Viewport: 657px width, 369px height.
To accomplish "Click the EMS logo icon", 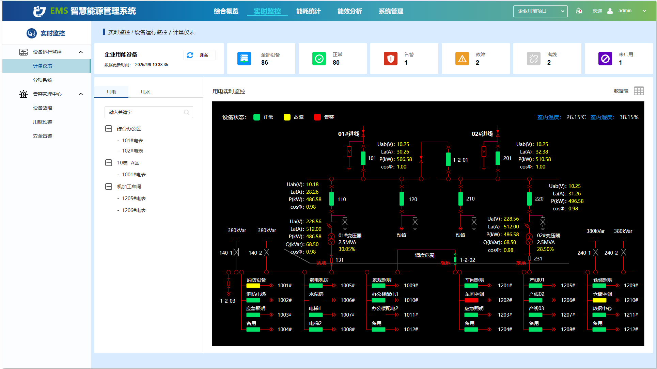I will 40,11.
